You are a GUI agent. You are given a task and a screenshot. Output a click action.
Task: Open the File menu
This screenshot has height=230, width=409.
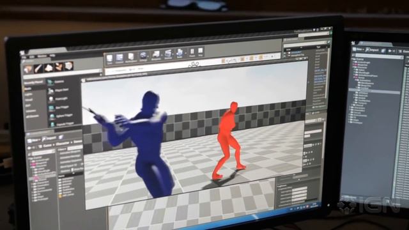(x=24, y=57)
